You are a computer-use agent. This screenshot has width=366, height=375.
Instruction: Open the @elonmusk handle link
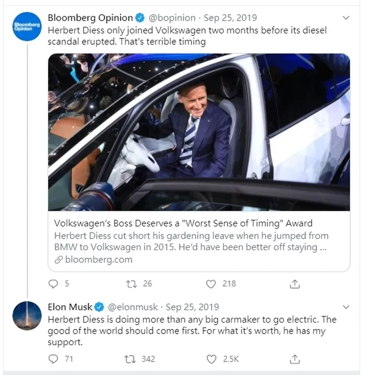[133, 307]
